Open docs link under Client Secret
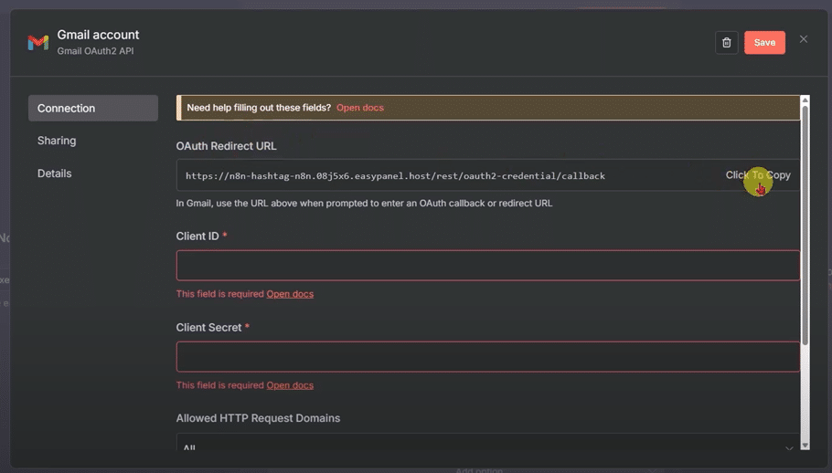Screen dimensions: 832x473 (x=290, y=385)
